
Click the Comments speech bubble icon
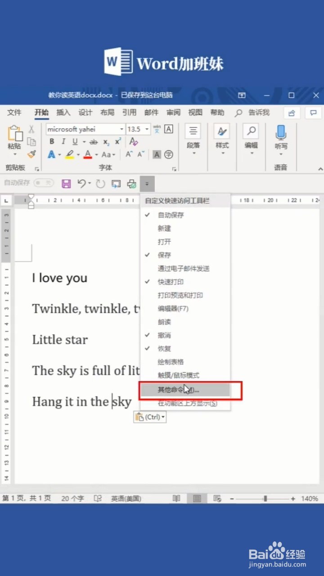coord(314,112)
